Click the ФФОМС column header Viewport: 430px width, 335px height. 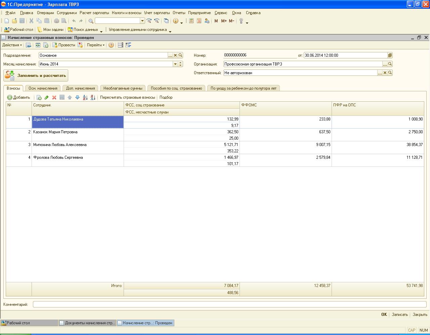pos(286,108)
